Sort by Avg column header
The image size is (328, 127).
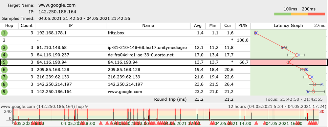pos(198,26)
